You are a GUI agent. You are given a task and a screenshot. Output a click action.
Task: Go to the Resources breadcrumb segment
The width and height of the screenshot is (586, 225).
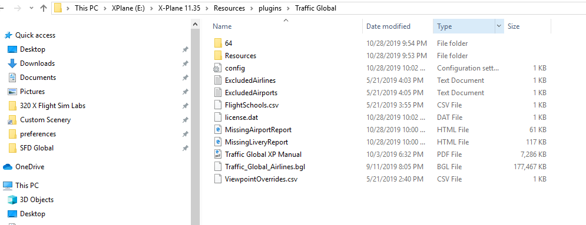coord(230,8)
